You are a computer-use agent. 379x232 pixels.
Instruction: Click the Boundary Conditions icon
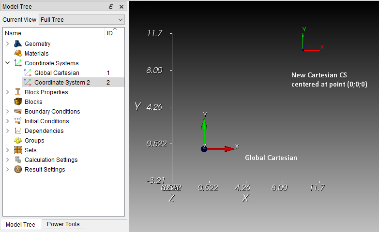[18, 111]
